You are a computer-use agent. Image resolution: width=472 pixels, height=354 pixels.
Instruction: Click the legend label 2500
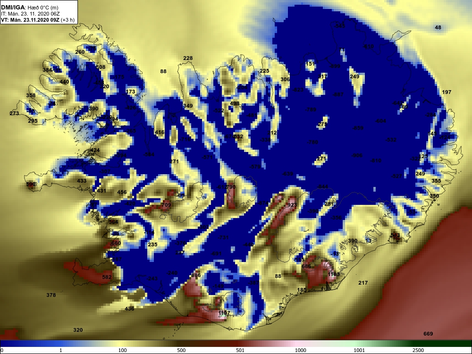(418, 350)
